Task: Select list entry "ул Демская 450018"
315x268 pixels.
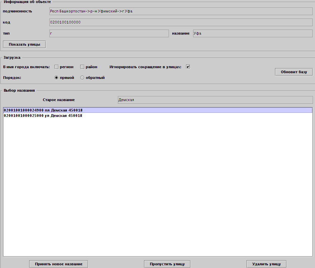Action: pos(43,116)
